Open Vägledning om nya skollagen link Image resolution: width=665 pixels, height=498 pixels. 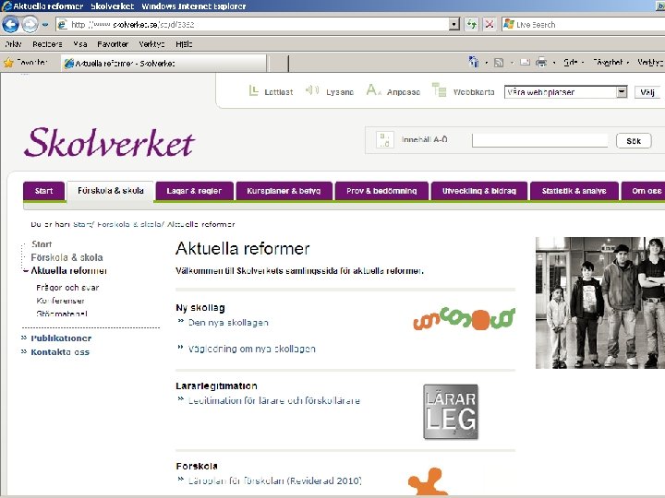[252, 349]
